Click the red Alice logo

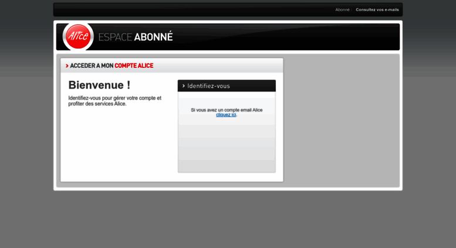pyautogui.click(x=78, y=36)
